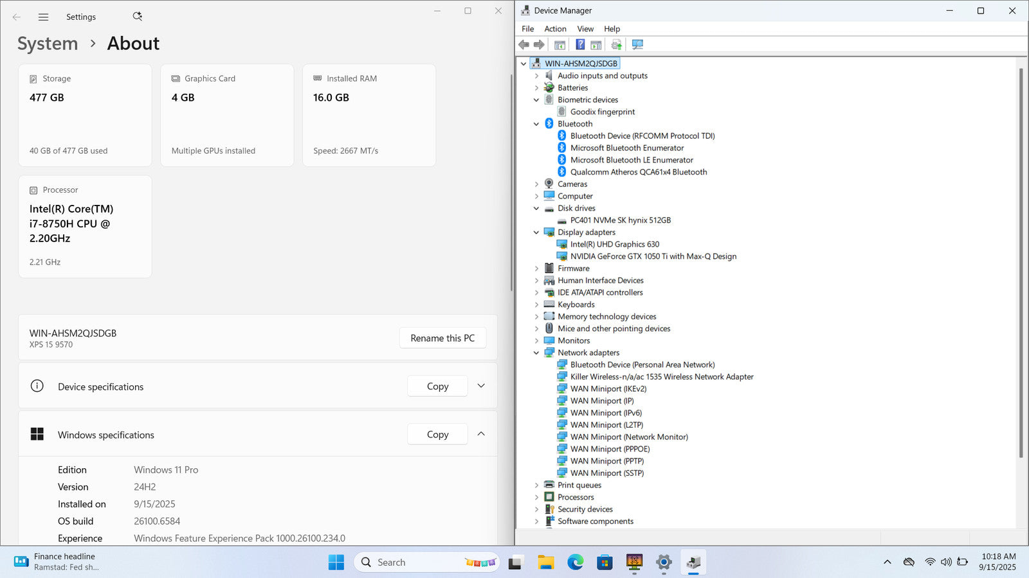1029x578 pixels.
Task: Open Microsoft Edge from the taskbar
Action: [575, 563]
